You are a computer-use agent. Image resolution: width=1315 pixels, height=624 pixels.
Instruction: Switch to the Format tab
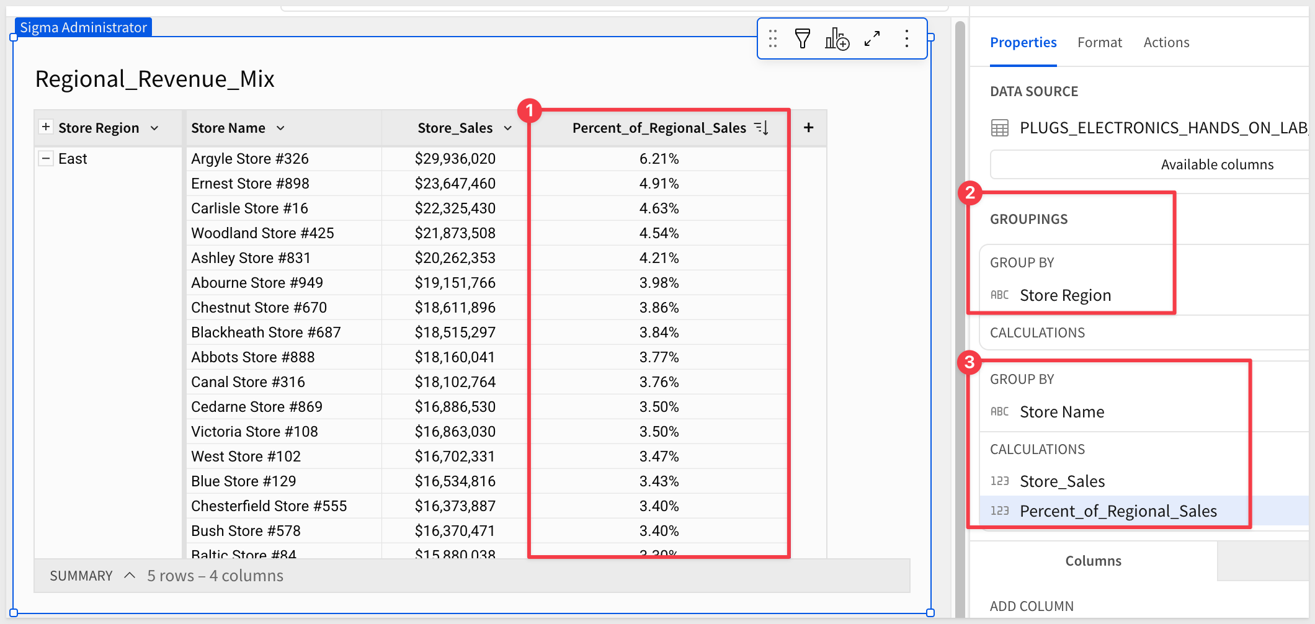click(x=1099, y=43)
